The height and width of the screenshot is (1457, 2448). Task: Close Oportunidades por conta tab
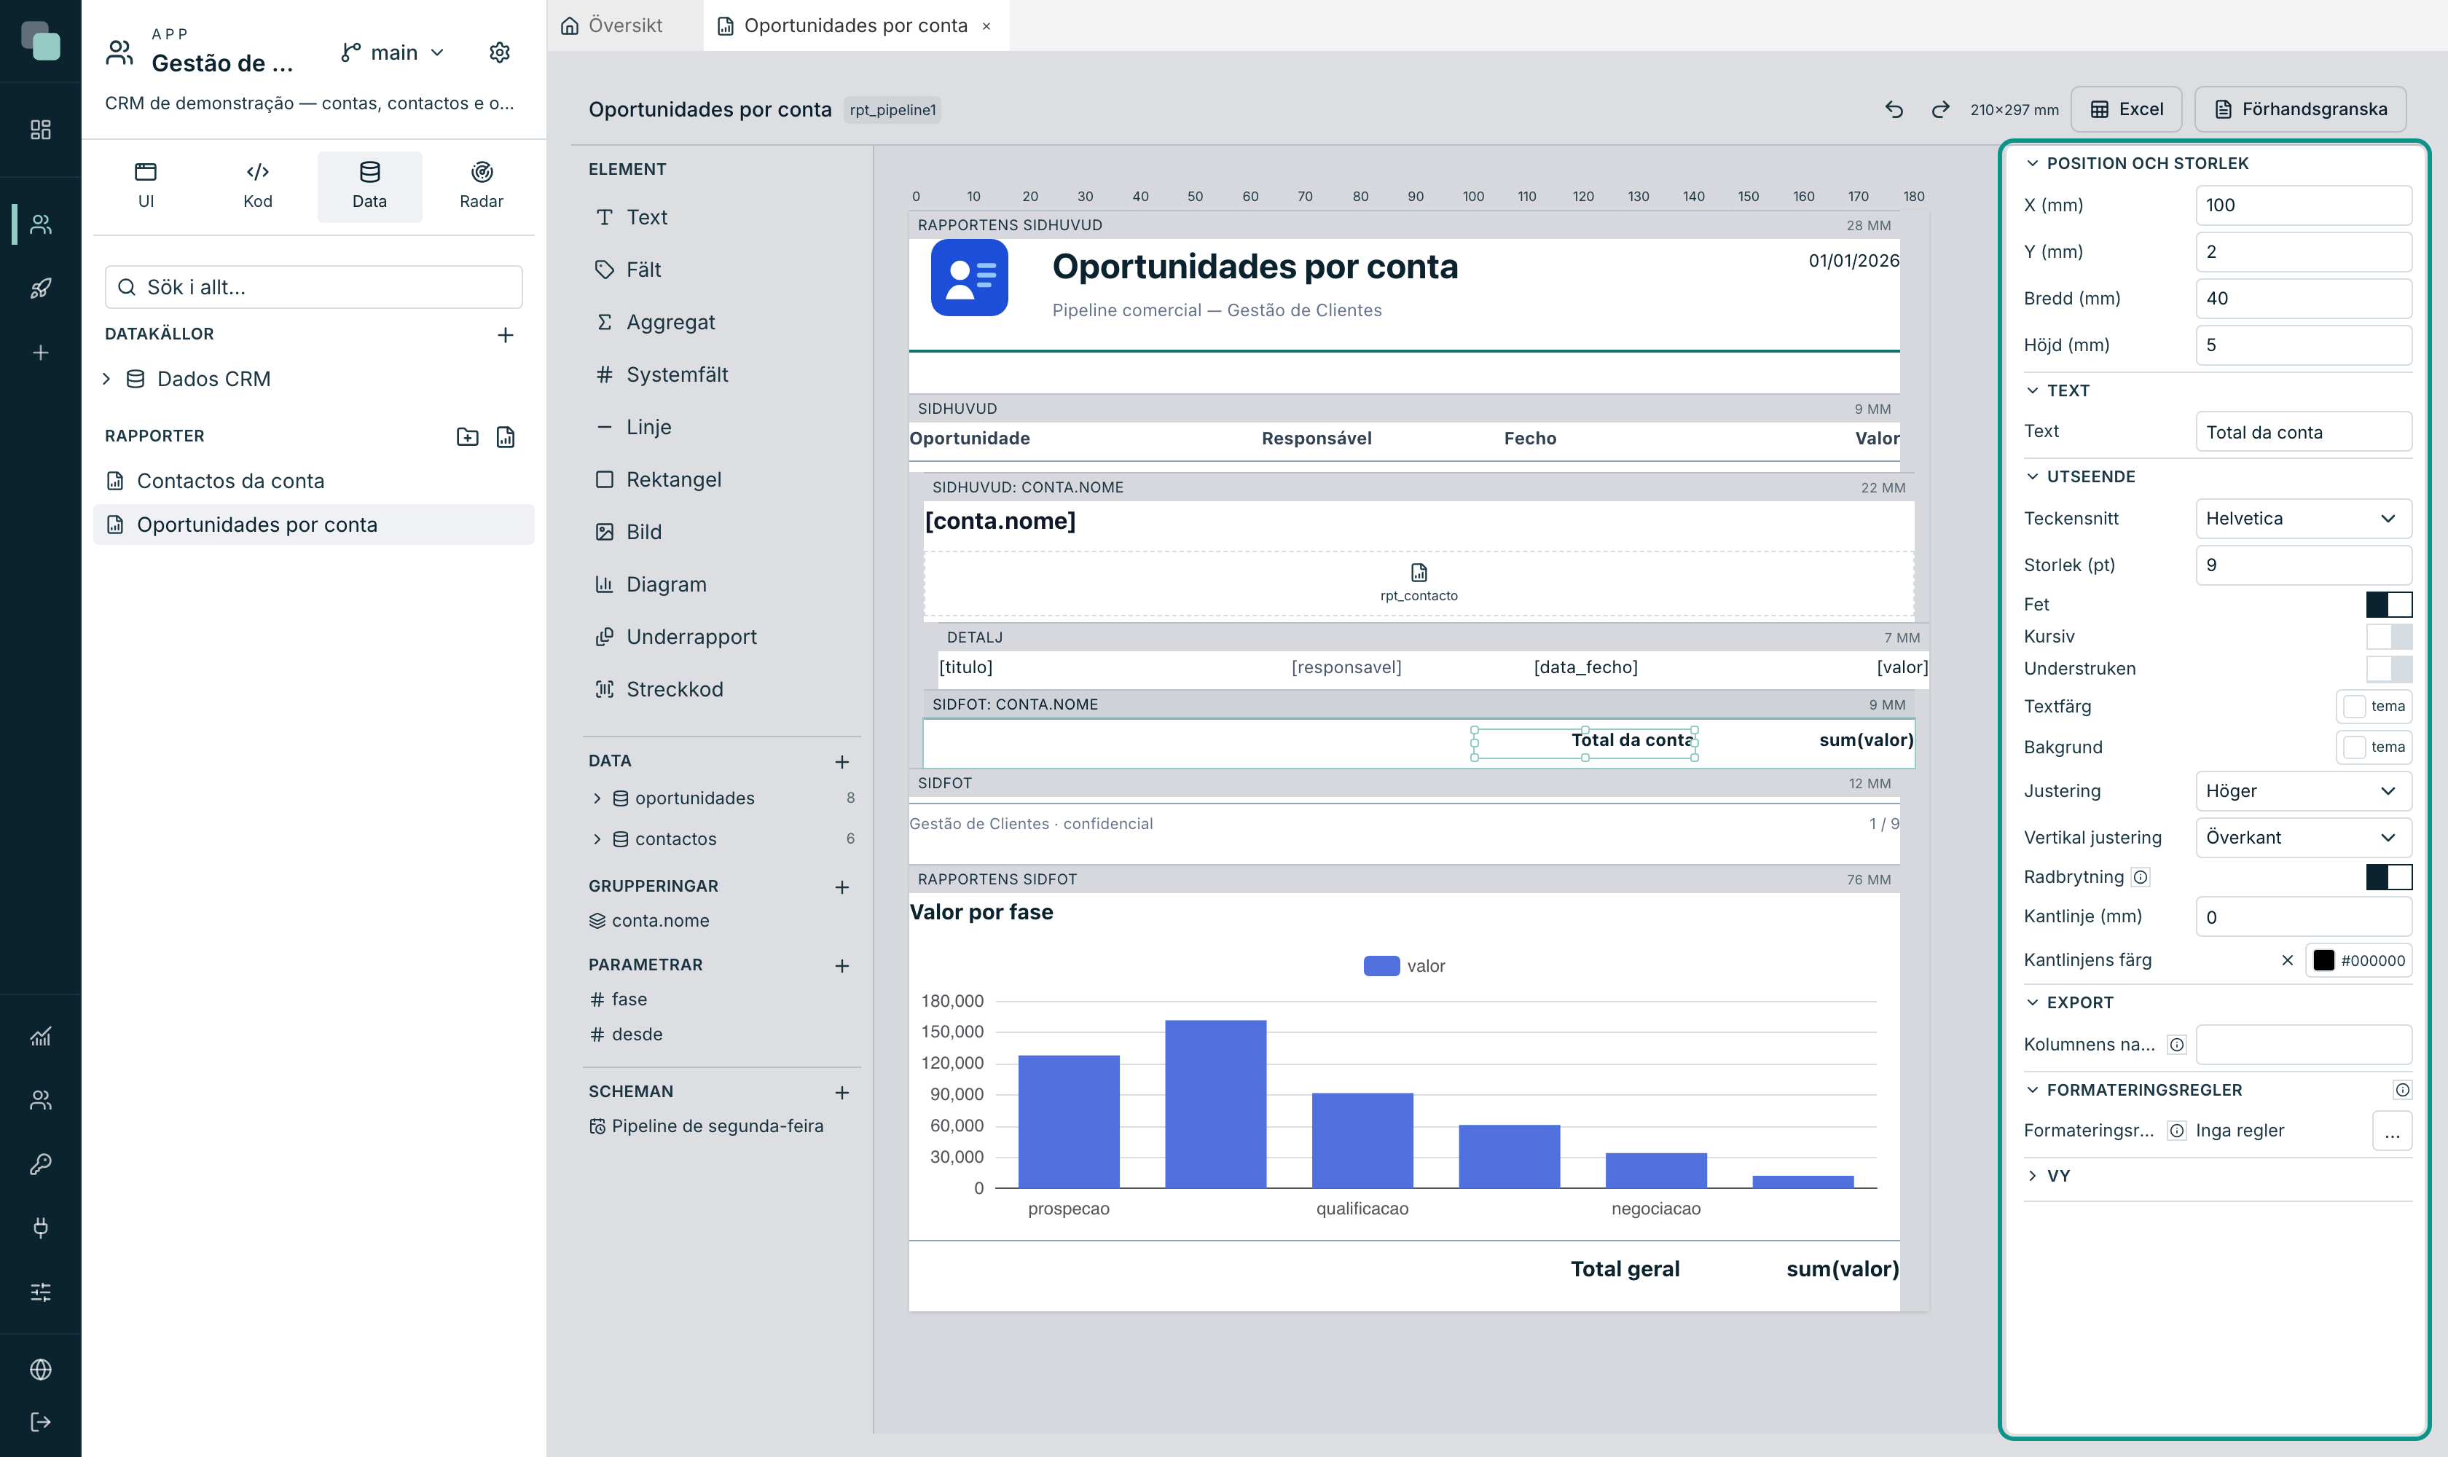[x=987, y=26]
